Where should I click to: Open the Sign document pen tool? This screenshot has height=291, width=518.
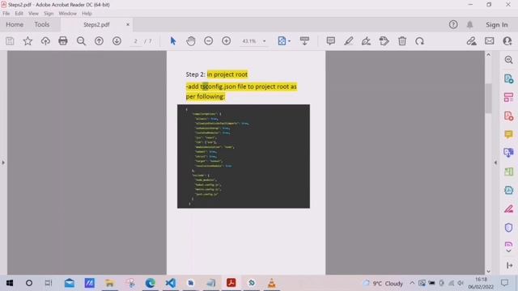[366, 41]
